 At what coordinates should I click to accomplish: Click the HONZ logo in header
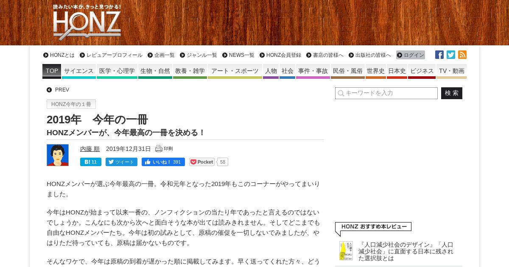click(x=87, y=22)
